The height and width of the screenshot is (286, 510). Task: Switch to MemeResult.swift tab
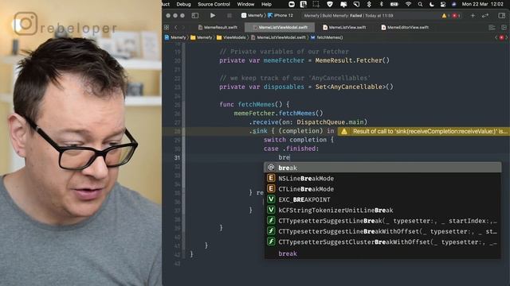tap(218, 27)
